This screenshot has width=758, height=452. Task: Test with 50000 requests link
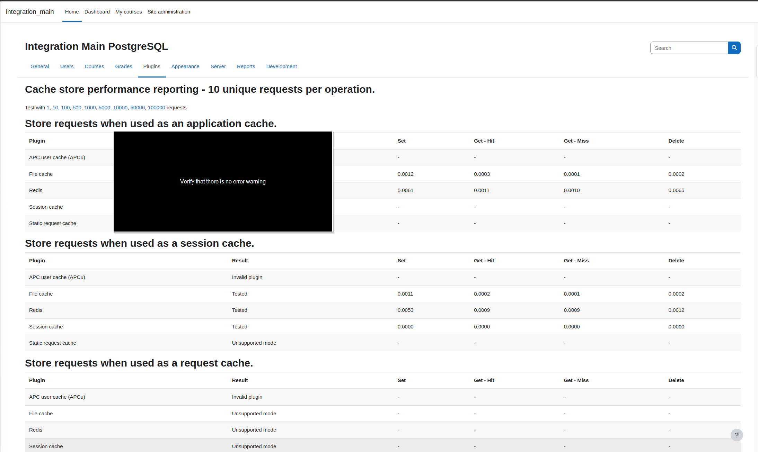(x=138, y=108)
